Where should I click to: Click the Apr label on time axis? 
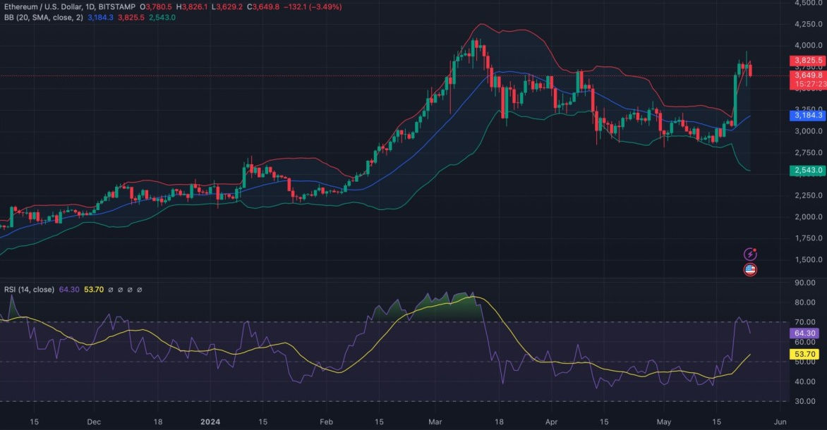(551, 422)
